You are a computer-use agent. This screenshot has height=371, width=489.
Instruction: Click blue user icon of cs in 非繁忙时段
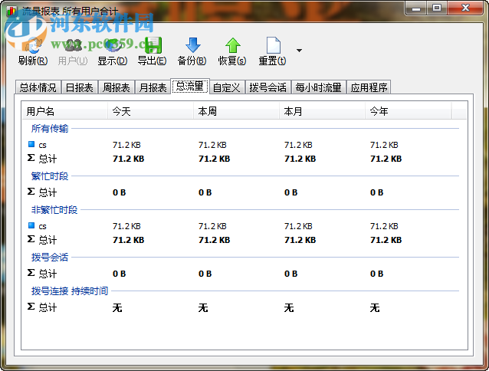(31, 225)
